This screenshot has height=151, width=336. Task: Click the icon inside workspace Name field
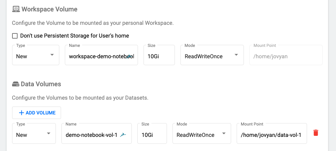coord(129,56)
